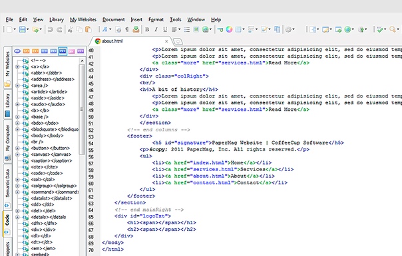The height and width of the screenshot is (256, 402).
Task: Toggle bold formatting
Action: (x=147, y=30)
